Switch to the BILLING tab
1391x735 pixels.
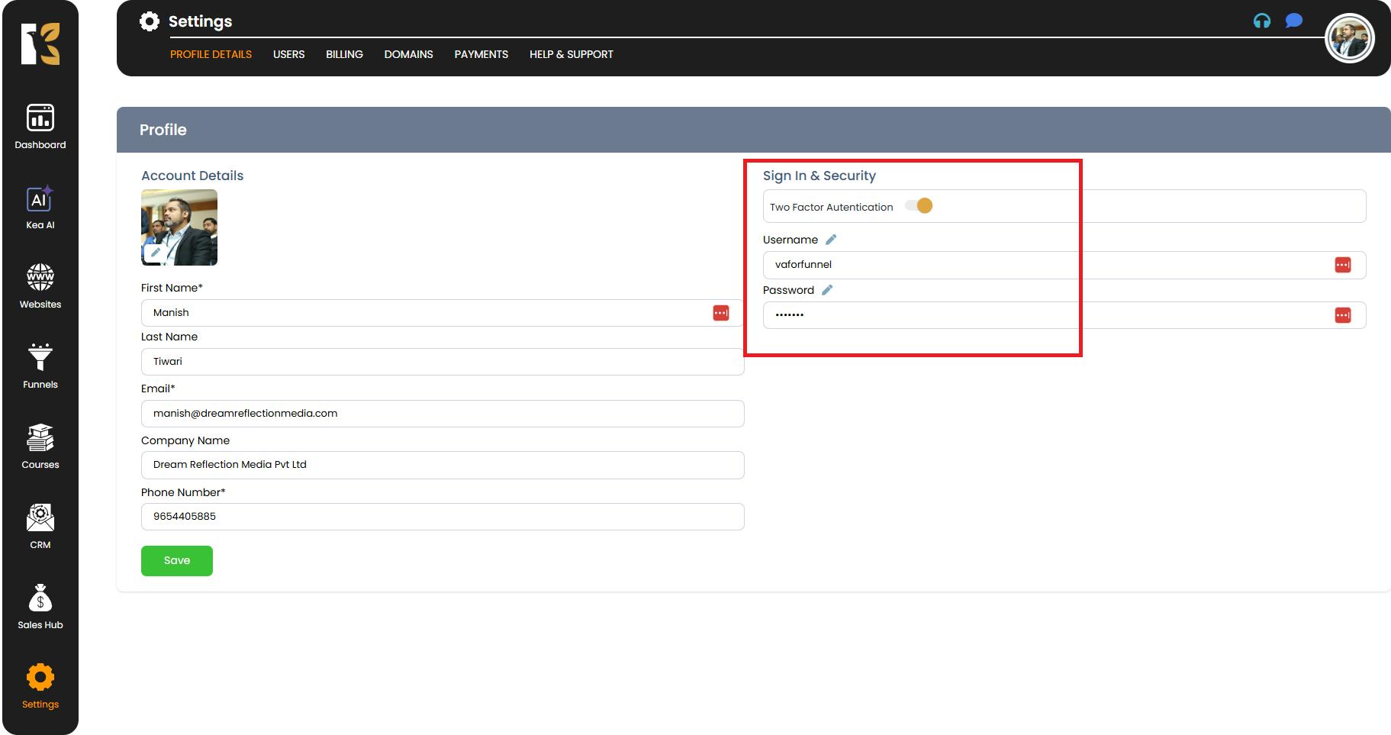[x=344, y=54]
